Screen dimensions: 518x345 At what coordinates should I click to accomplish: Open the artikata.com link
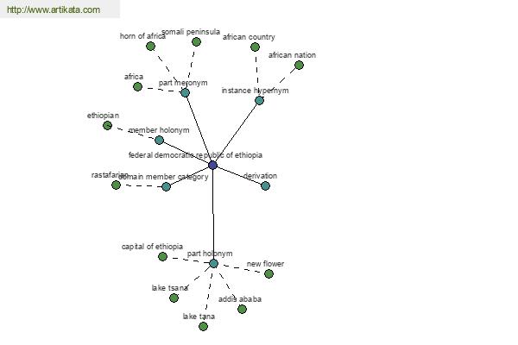[x=54, y=9]
